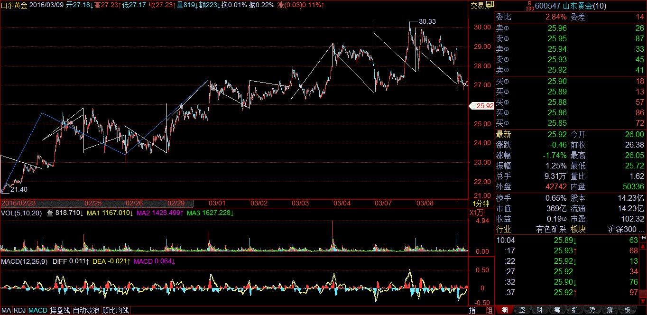Switch indicator to MA
The width and height of the screenshot is (647, 315).
click(6, 310)
